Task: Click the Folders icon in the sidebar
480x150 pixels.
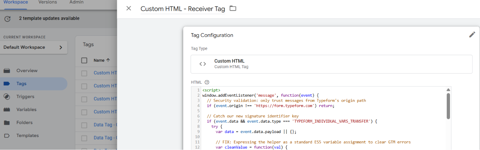Action: pos(7,123)
